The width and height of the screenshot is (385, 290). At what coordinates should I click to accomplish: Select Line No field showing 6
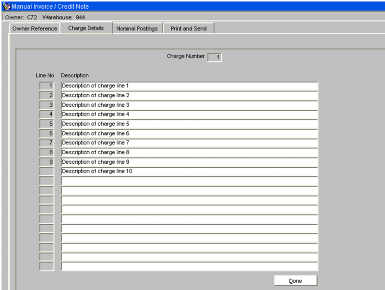47,133
